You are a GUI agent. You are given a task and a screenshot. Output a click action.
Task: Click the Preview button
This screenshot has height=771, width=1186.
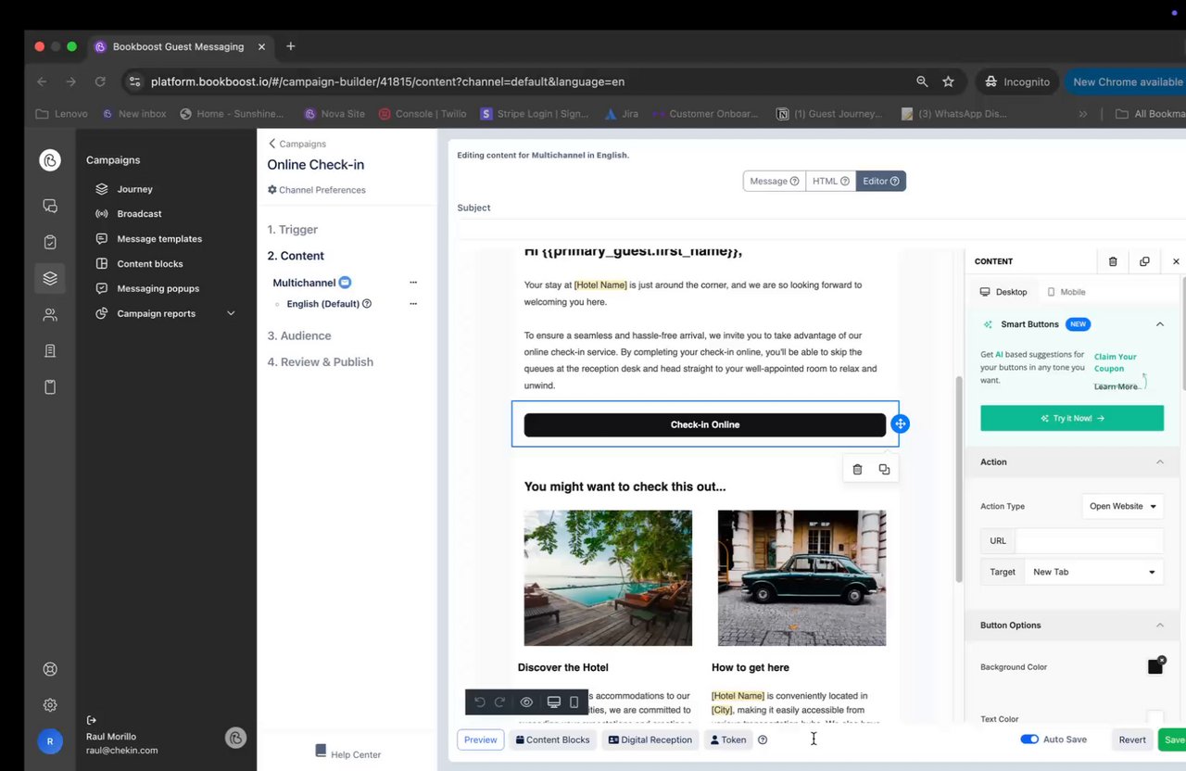tap(481, 739)
